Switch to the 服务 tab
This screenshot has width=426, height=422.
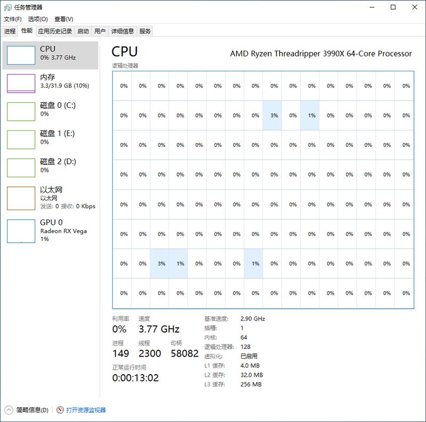tap(144, 31)
